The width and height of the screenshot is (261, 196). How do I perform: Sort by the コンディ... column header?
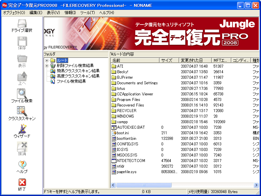pyautogui.click(x=241, y=60)
